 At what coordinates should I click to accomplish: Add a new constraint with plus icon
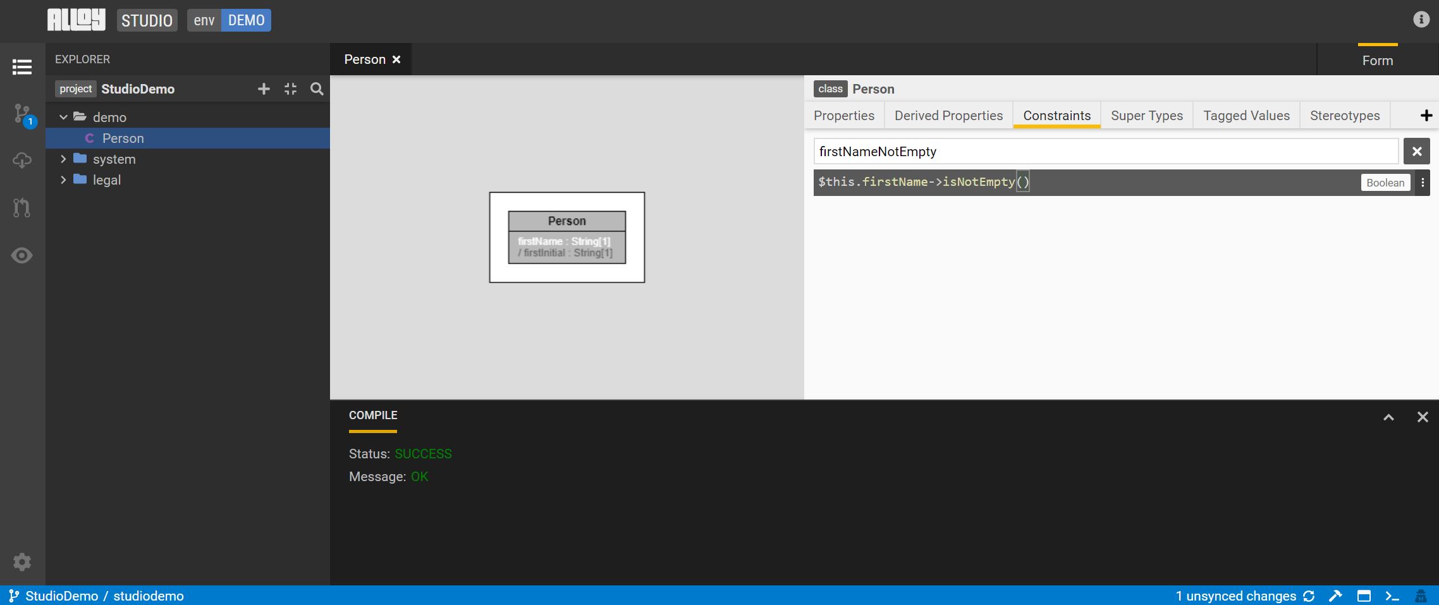[x=1426, y=116]
